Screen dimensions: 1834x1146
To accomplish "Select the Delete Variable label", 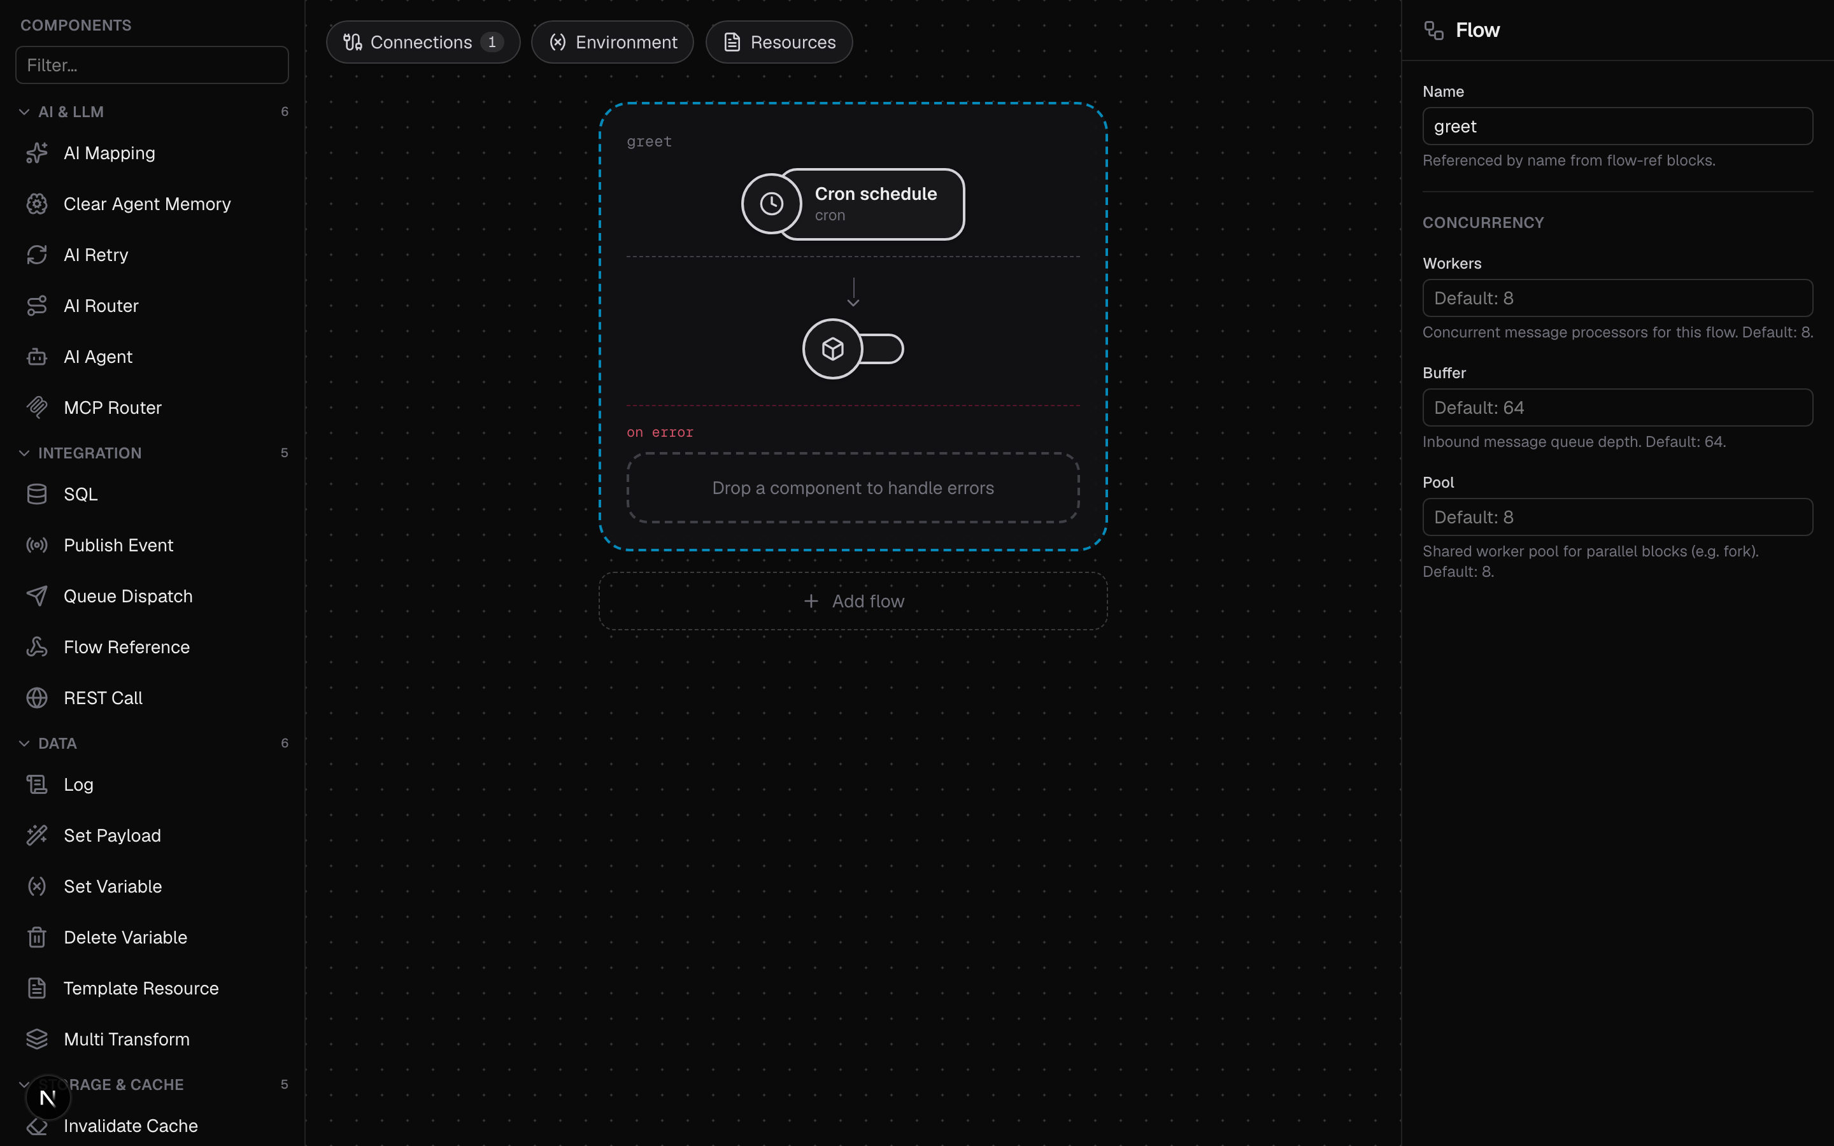I will click(125, 937).
